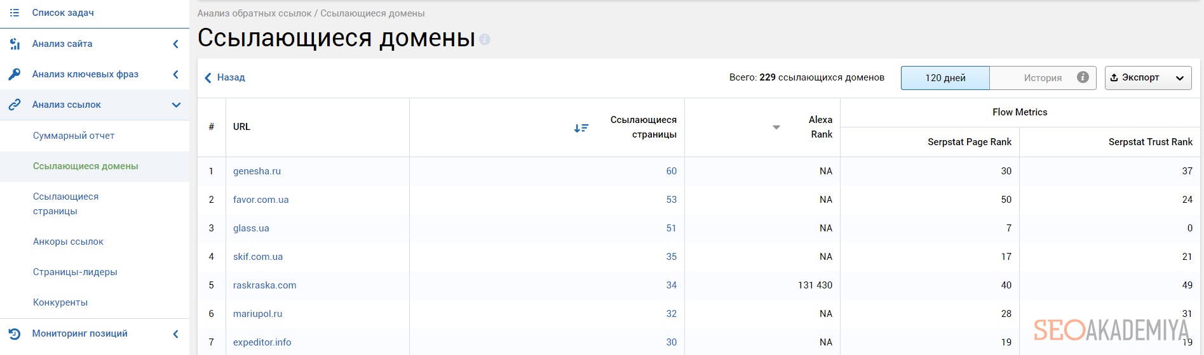Click the chain link icon for link analysis

pyautogui.click(x=15, y=105)
